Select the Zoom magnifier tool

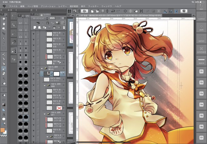pyautogui.click(x=4, y=19)
